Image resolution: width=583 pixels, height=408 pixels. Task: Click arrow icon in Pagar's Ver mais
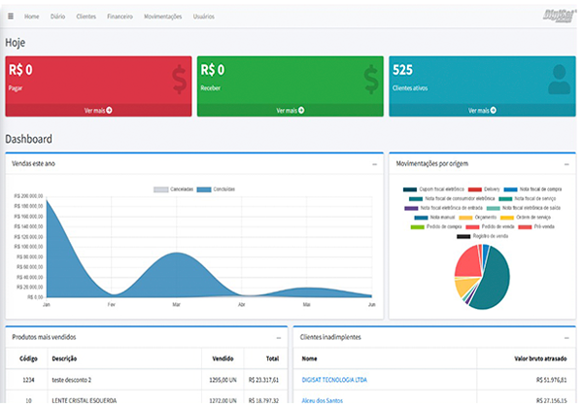click(x=110, y=111)
